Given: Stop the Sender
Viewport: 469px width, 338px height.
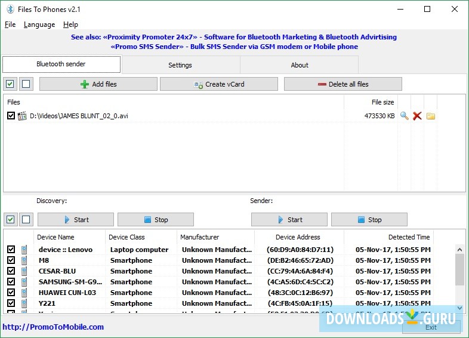Looking at the screenshot, I should [x=369, y=220].
